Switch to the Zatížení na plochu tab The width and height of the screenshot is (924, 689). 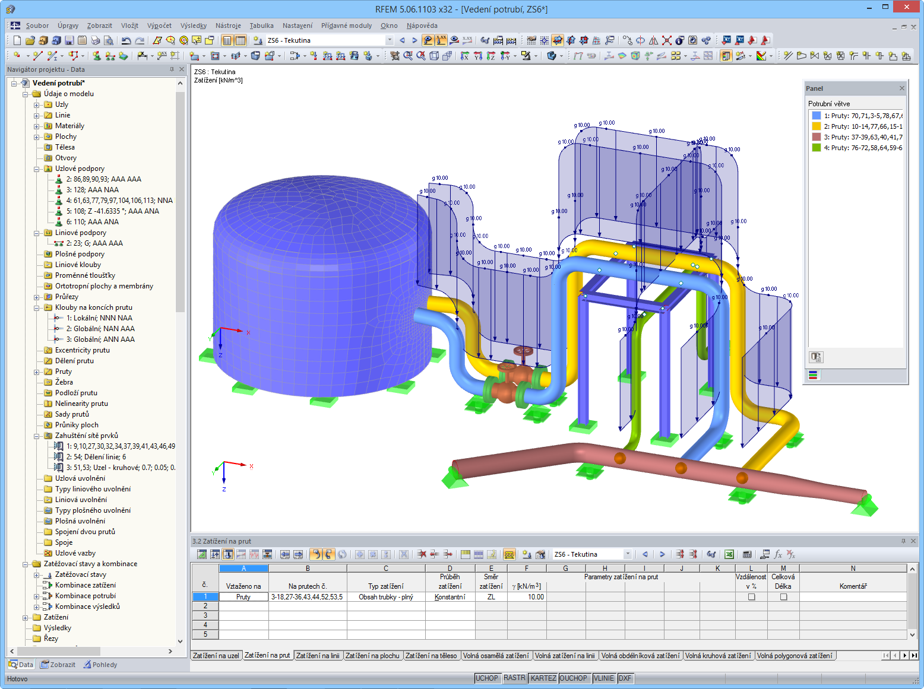(x=373, y=656)
